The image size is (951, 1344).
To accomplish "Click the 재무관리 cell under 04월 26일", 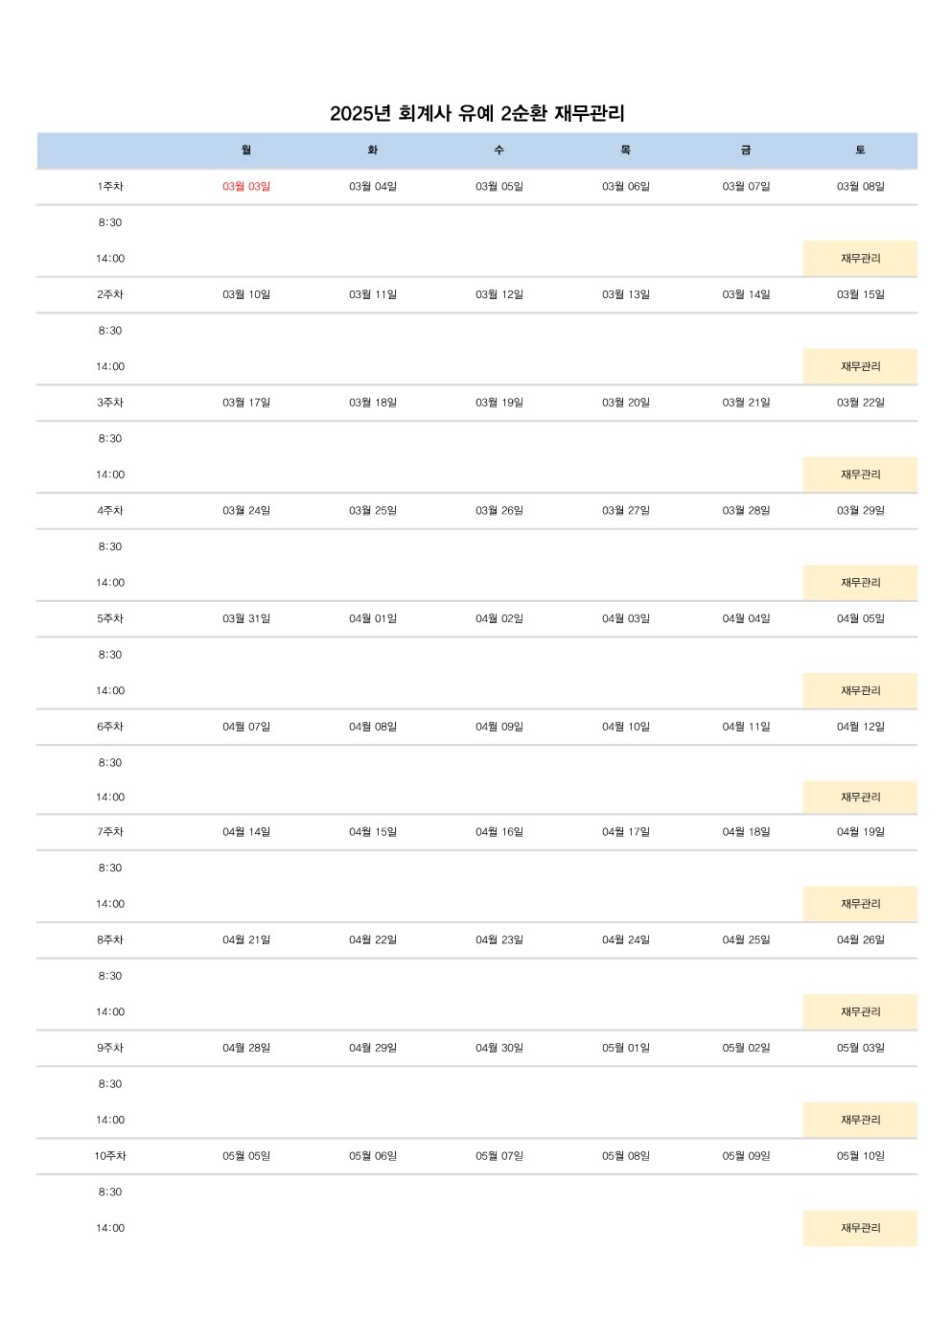I will point(860,1012).
